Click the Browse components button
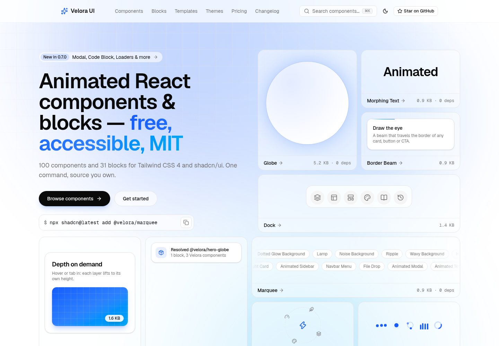Image resolution: width=499 pixels, height=346 pixels. coord(75,199)
